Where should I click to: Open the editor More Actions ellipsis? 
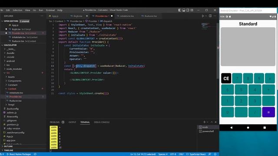[x=215, y=16]
